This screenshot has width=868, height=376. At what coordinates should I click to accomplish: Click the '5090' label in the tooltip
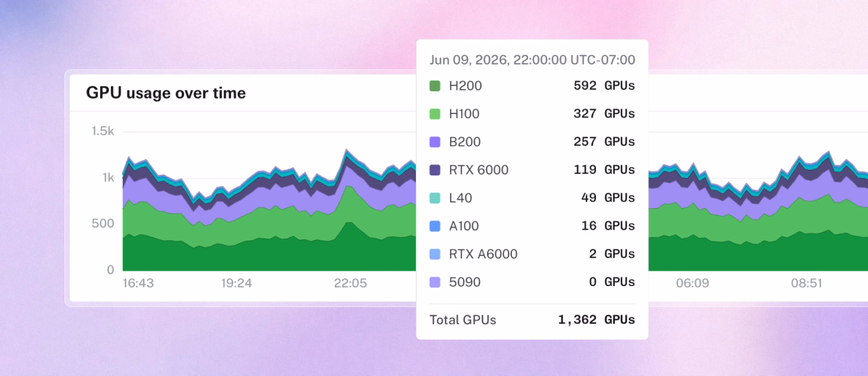tap(465, 282)
